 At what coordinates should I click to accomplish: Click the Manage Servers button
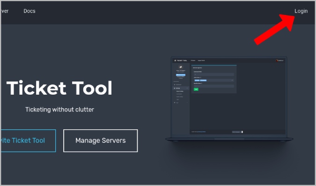(101, 141)
